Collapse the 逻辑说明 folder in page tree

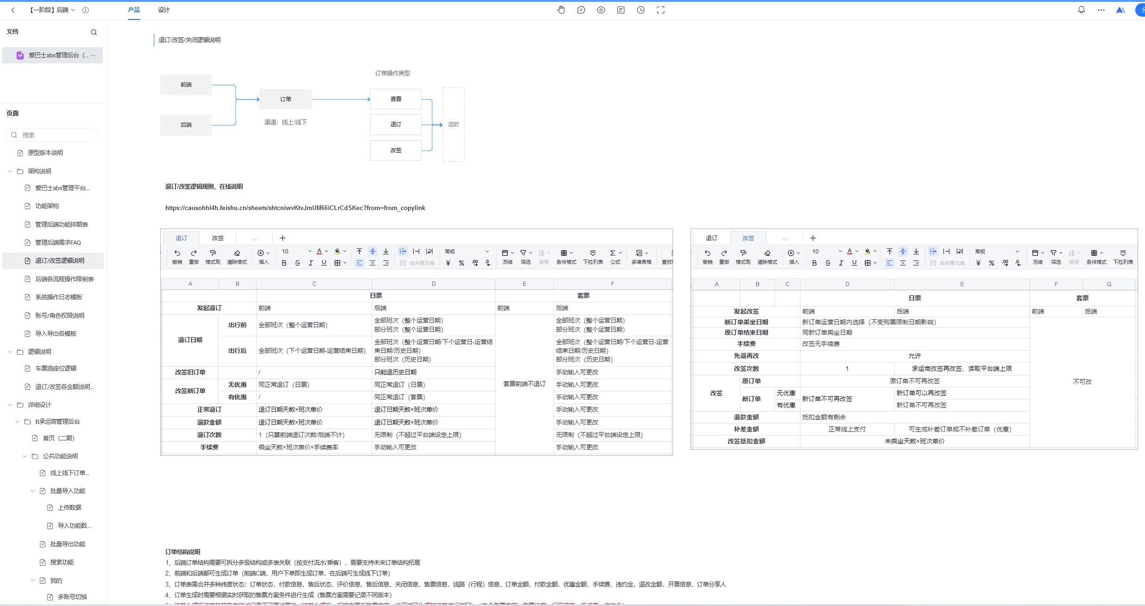point(10,352)
